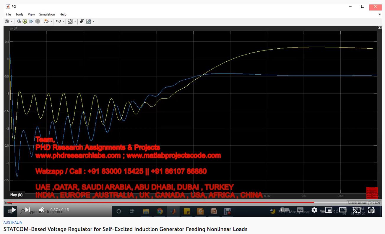Open the Triggers tool icon
The width and height of the screenshot is (385, 234).
point(82,22)
